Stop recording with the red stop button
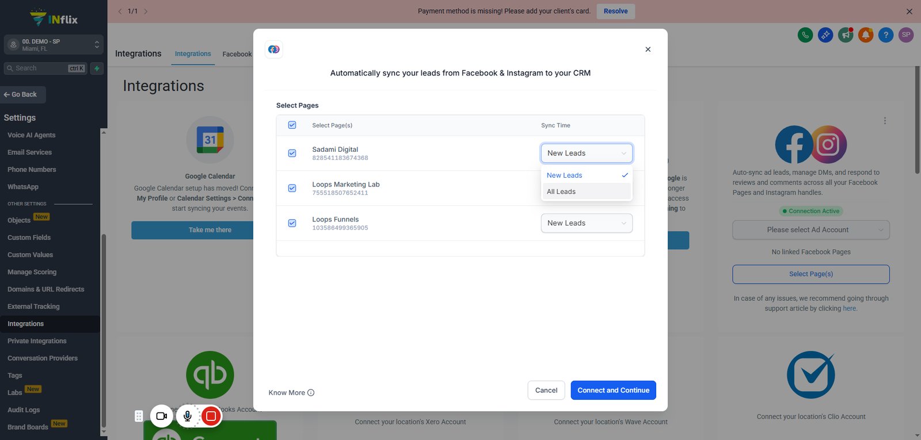 211,416
